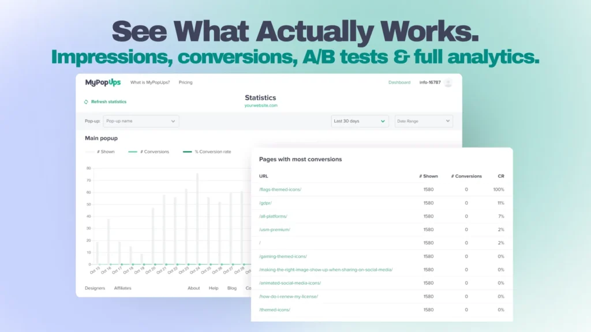Open the Pop-up name dropdown

point(141,121)
